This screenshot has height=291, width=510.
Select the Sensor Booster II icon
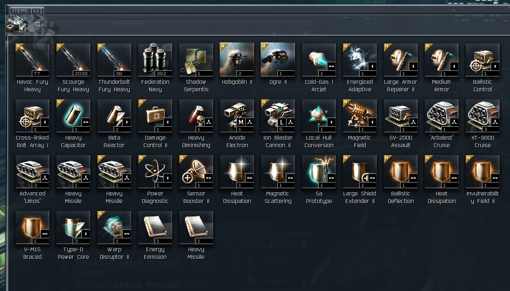click(196, 172)
